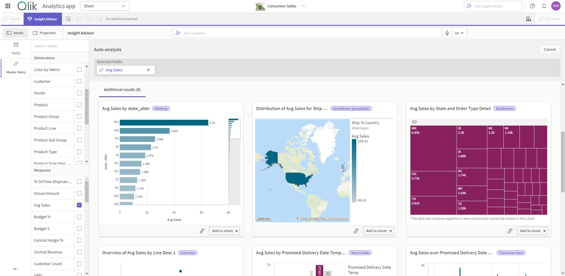565x276 pixels.
Task: Switch to the Assets tab in the panel
Action: [x=15, y=33]
